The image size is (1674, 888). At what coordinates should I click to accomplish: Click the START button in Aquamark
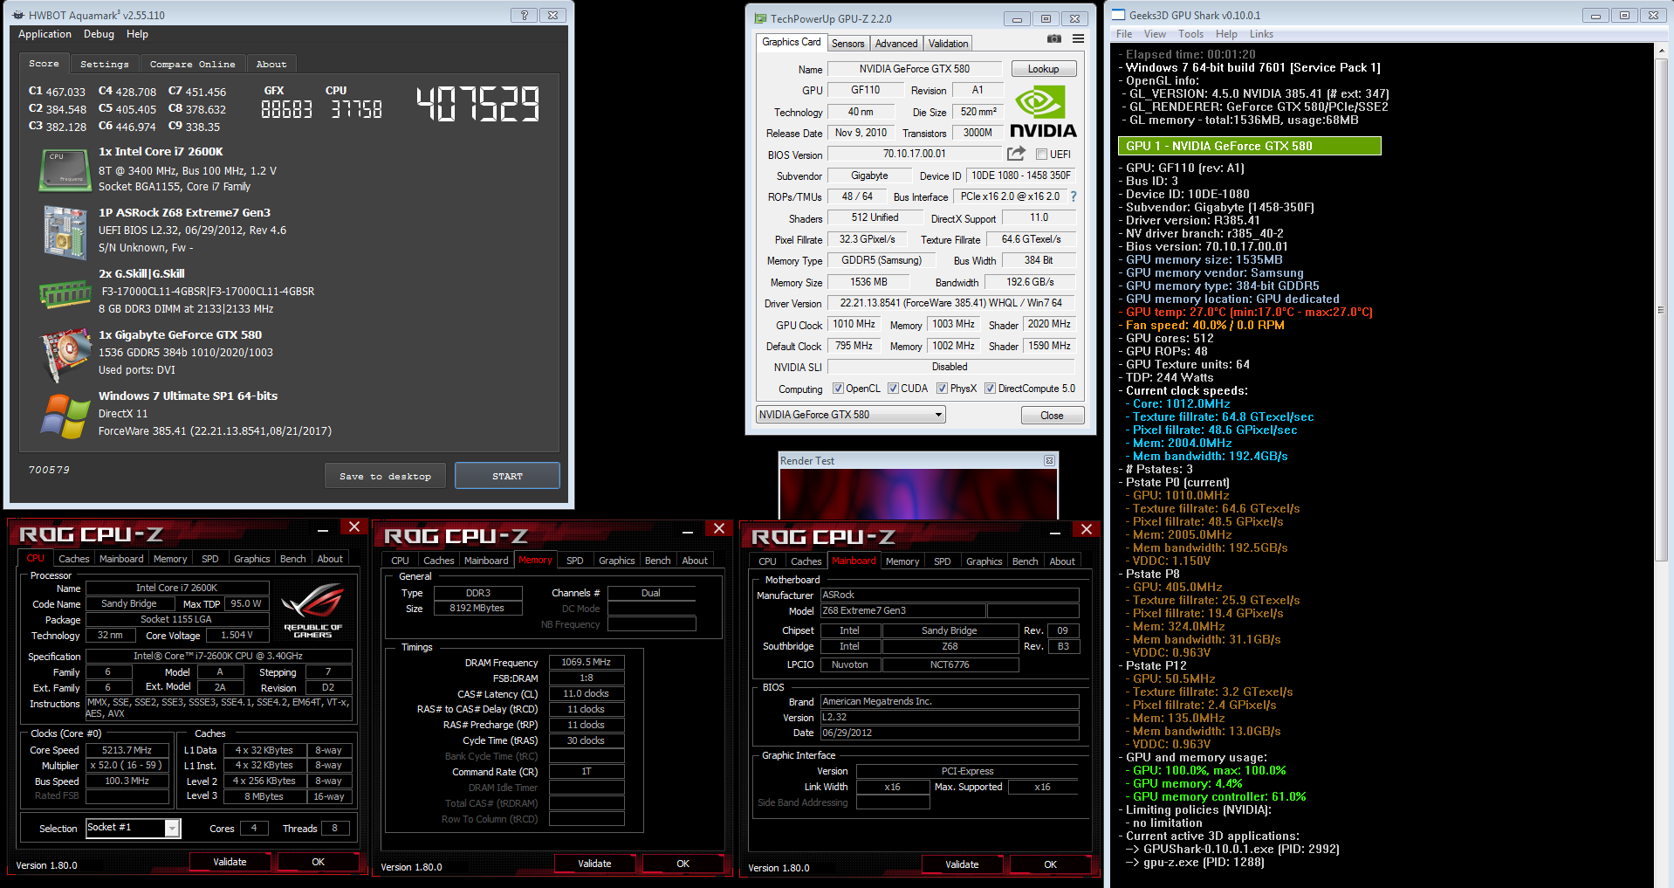(507, 476)
